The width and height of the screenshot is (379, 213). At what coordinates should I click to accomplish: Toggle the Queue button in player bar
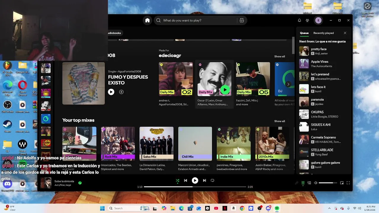click(x=303, y=183)
